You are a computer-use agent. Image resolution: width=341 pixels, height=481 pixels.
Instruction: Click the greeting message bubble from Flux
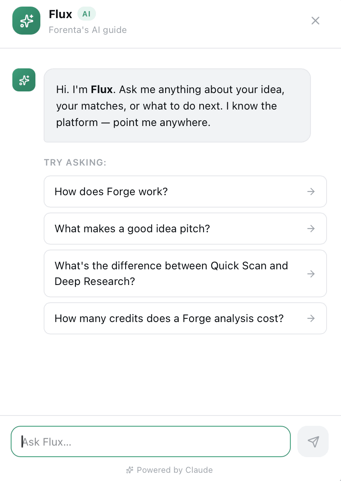pyautogui.click(x=177, y=105)
